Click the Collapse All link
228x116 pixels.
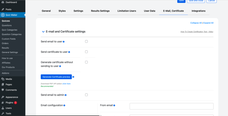(x=196, y=23)
